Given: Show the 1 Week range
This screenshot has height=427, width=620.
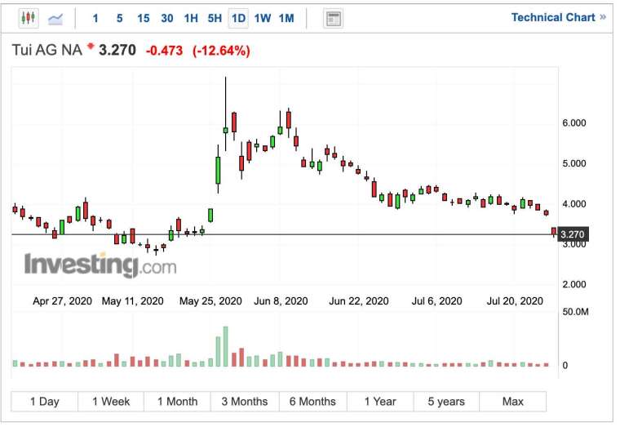Looking at the screenshot, I should (111, 402).
